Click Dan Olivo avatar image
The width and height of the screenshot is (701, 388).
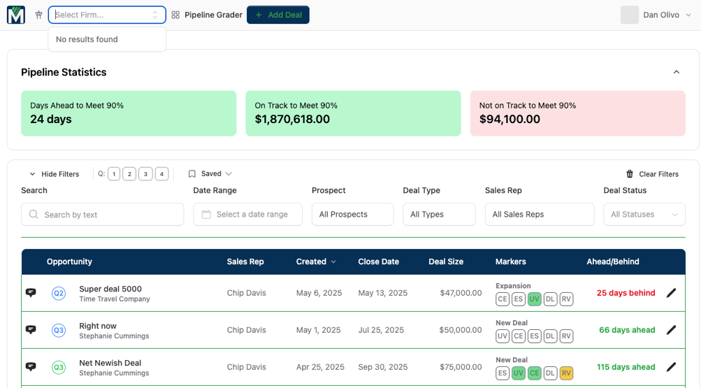(x=630, y=15)
